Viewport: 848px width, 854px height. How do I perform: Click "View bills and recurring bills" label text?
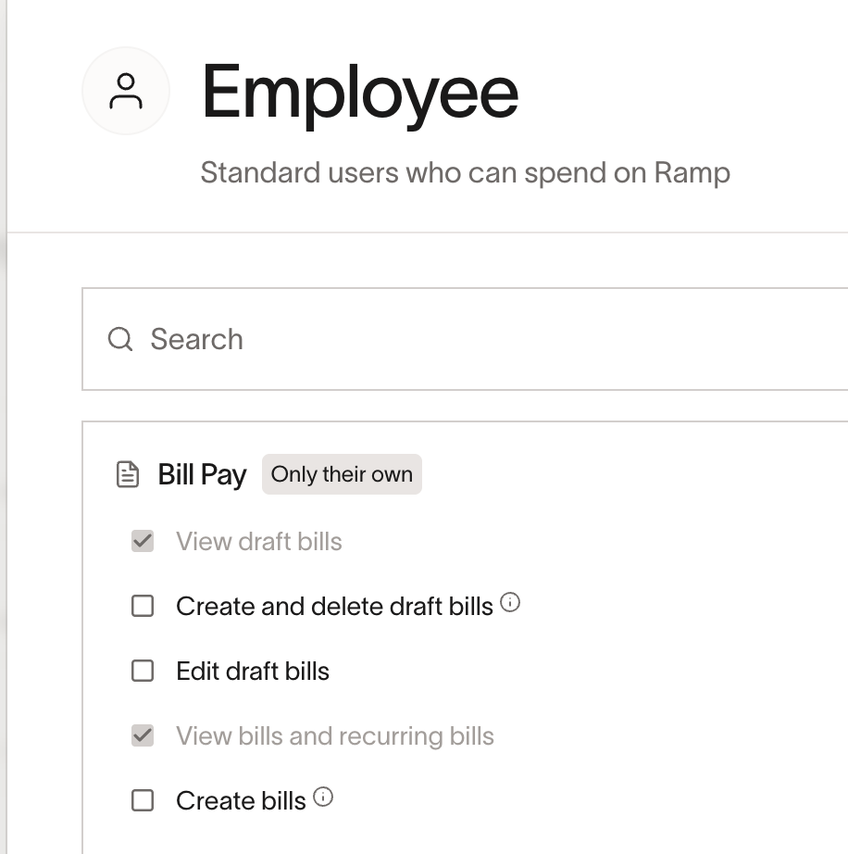click(335, 736)
